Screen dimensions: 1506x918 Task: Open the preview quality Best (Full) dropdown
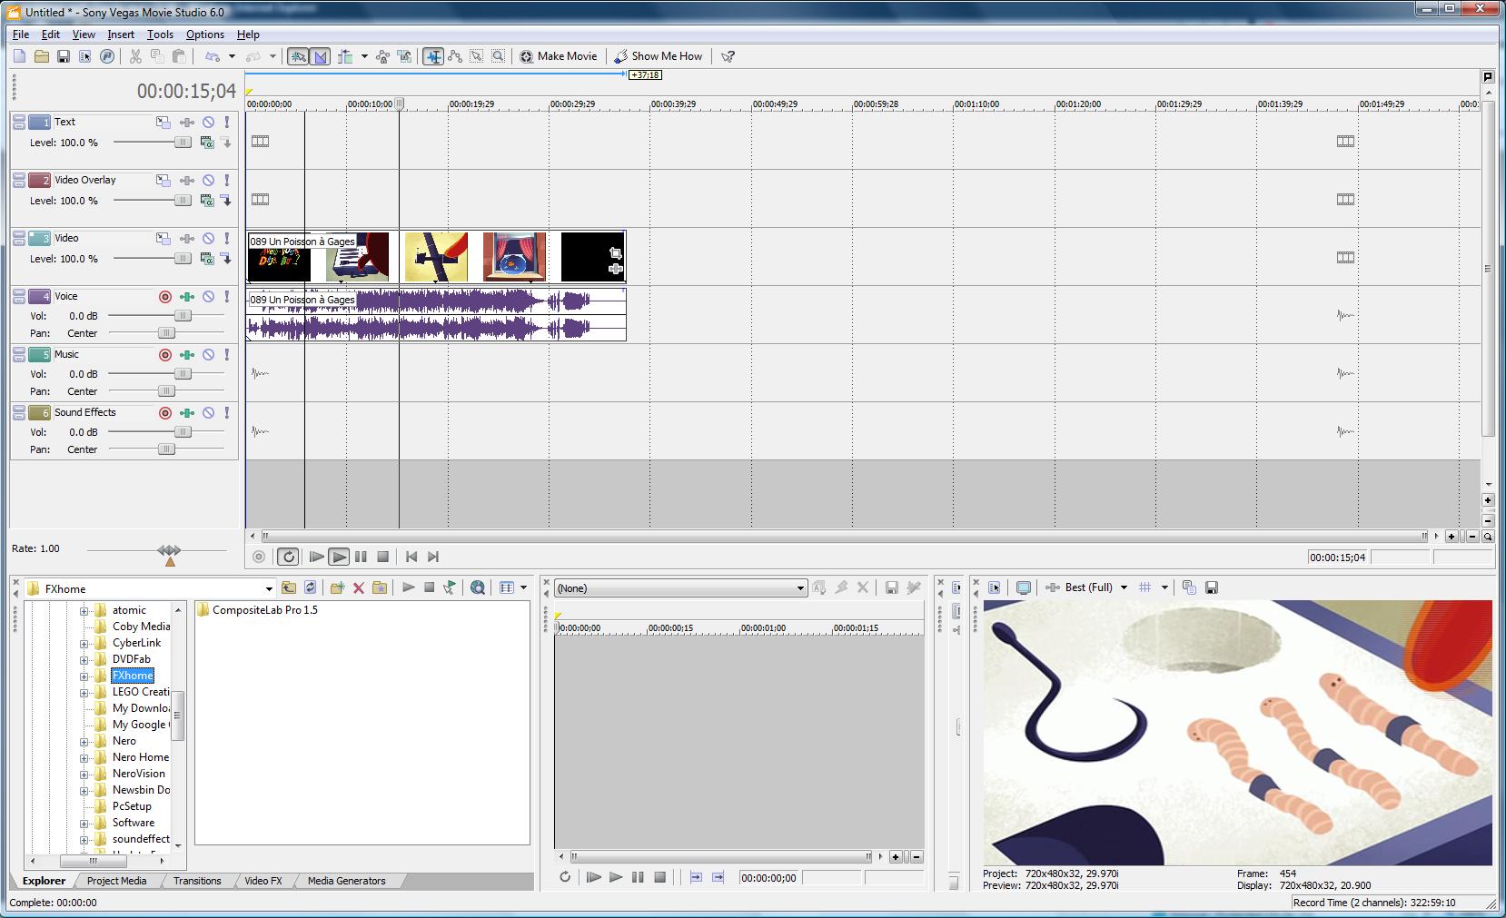click(x=1124, y=587)
